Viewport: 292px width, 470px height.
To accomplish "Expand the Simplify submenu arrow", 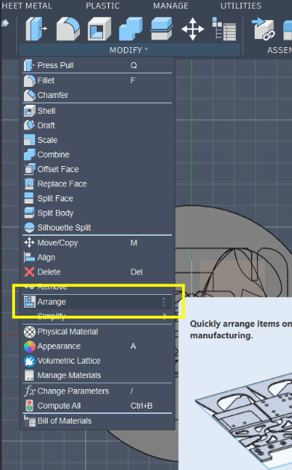I will click(x=165, y=316).
